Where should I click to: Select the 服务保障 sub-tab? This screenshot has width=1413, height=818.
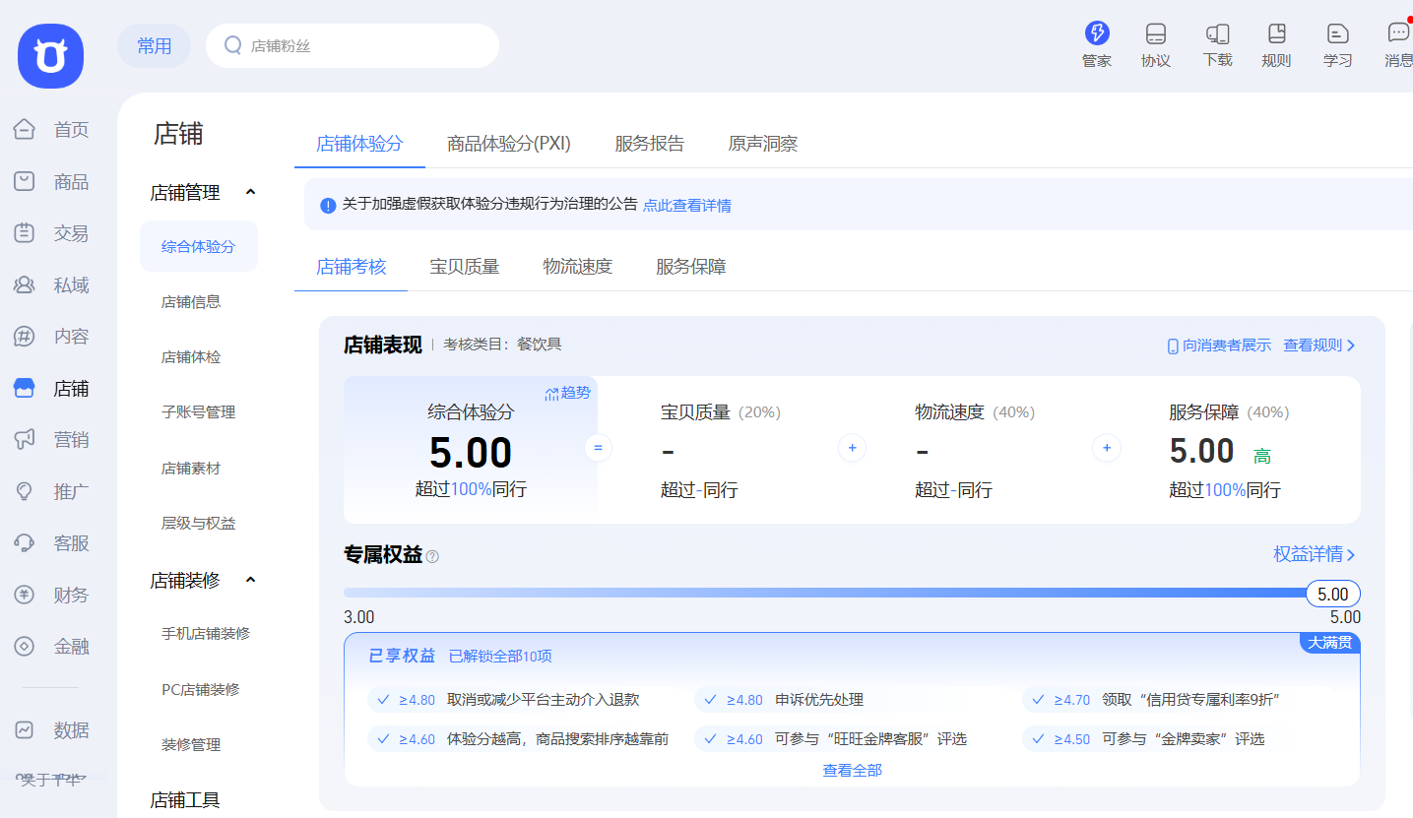pyautogui.click(x=691, y=267)
